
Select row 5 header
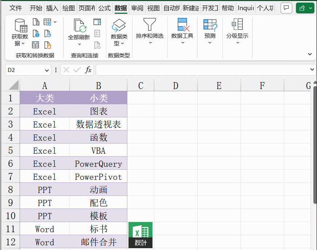(x=11, y=150)
